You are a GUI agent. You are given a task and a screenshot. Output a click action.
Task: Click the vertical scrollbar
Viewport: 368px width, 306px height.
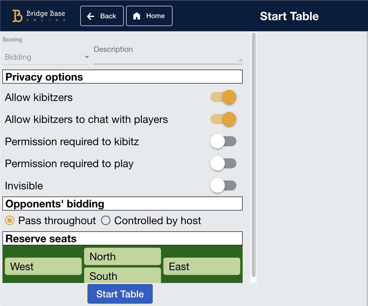253,154
